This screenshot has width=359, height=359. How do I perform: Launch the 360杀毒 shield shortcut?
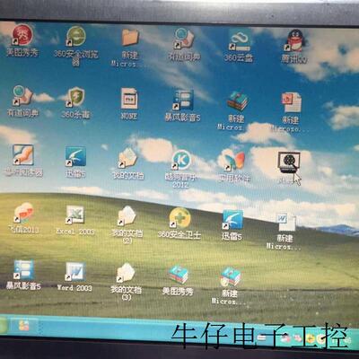tap(75, 98)
